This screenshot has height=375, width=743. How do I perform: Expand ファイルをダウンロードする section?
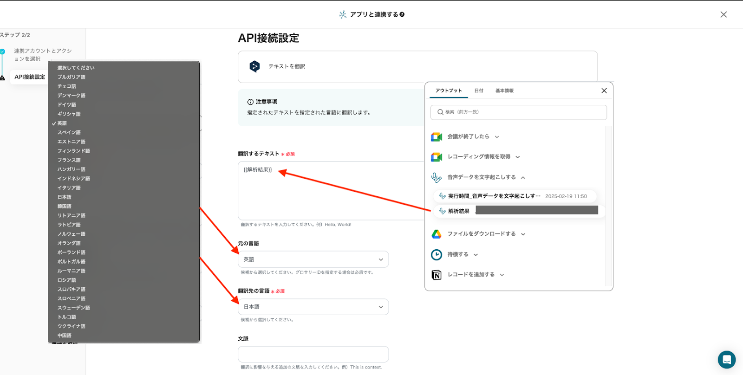pyautogui.click(x=523, y=234)
